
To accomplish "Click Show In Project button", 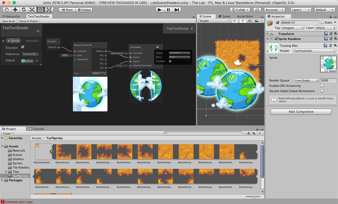I will coord(29,21).
